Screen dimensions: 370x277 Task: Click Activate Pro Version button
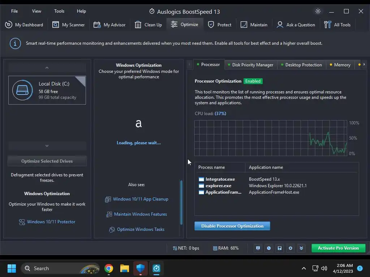click(x=338, y=248)
